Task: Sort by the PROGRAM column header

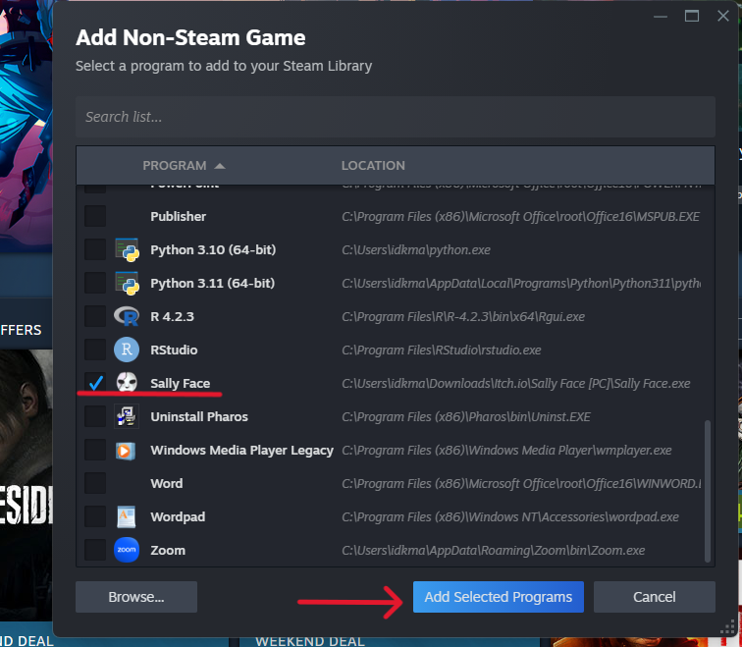Action: pyautogui.click(x=175, y=166)
